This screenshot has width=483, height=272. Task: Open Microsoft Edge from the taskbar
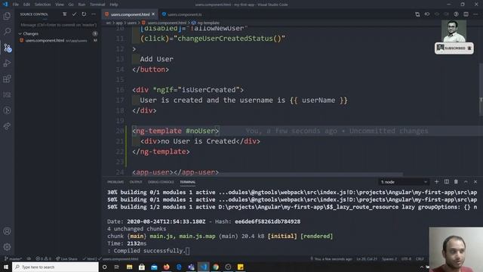click(179, 267)
